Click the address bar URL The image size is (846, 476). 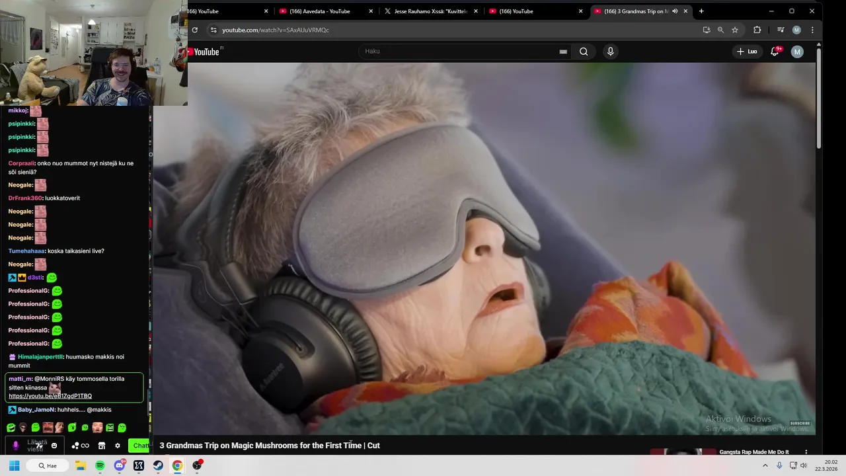click(x=276, y=30)
